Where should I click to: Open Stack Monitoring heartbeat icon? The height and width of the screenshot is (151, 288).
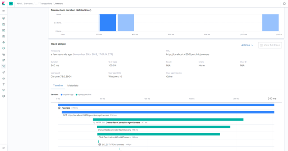point(4,90)
